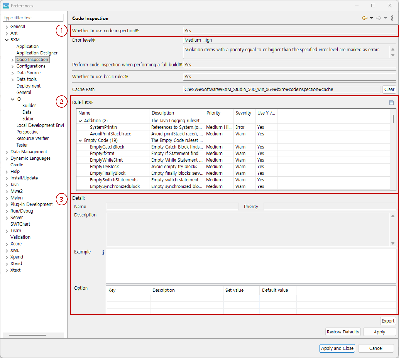Toggle Use value of EmptyCatchBlock rule
The image size is (399, 358).
261,147
